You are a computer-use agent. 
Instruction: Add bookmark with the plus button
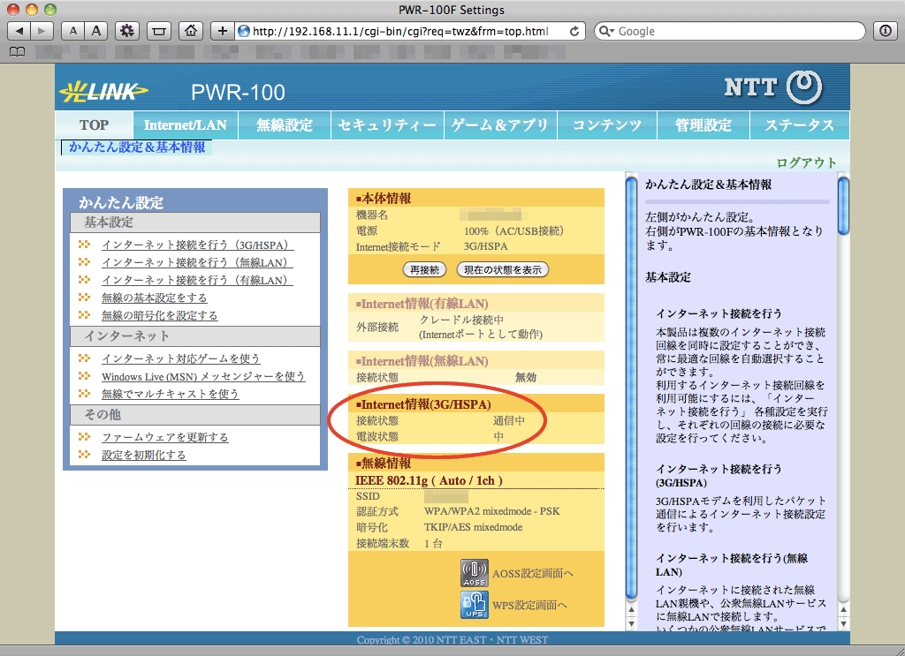(x=222, y=31)
